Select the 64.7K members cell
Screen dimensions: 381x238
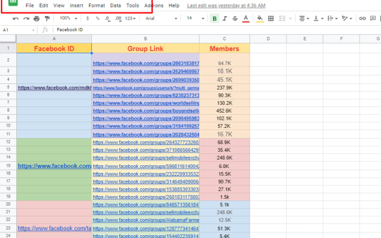click(x=224, y=60)
